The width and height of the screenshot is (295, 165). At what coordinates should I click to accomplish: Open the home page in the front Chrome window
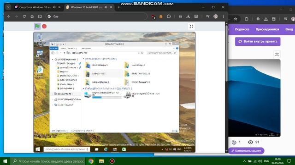[32, 16]
